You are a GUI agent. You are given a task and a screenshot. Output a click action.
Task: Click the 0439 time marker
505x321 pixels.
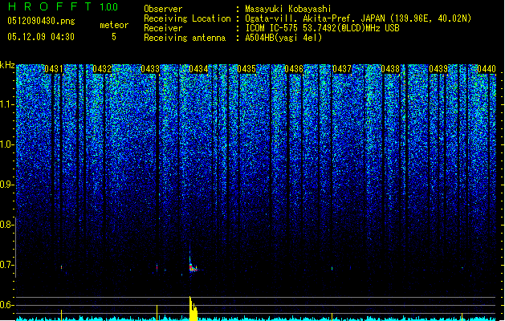pos(438,69)
